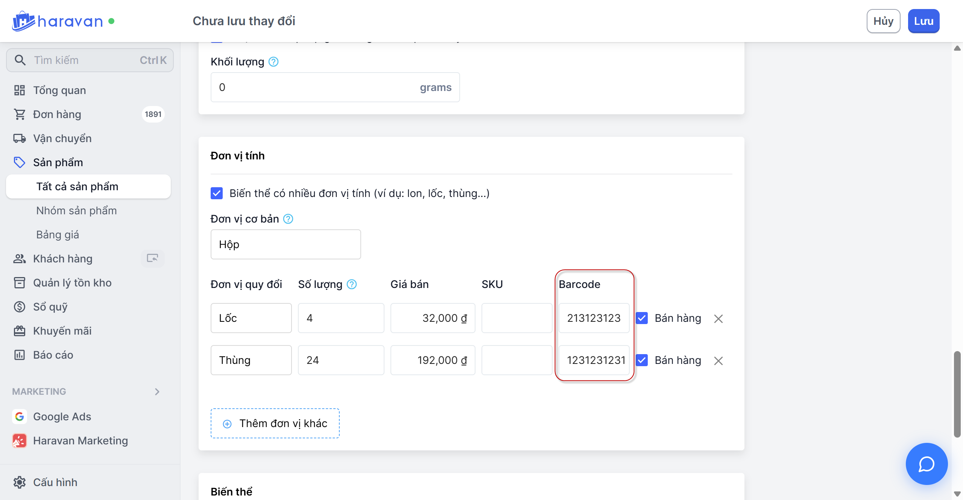Go to Đơn hàng menu

(57, 114)
